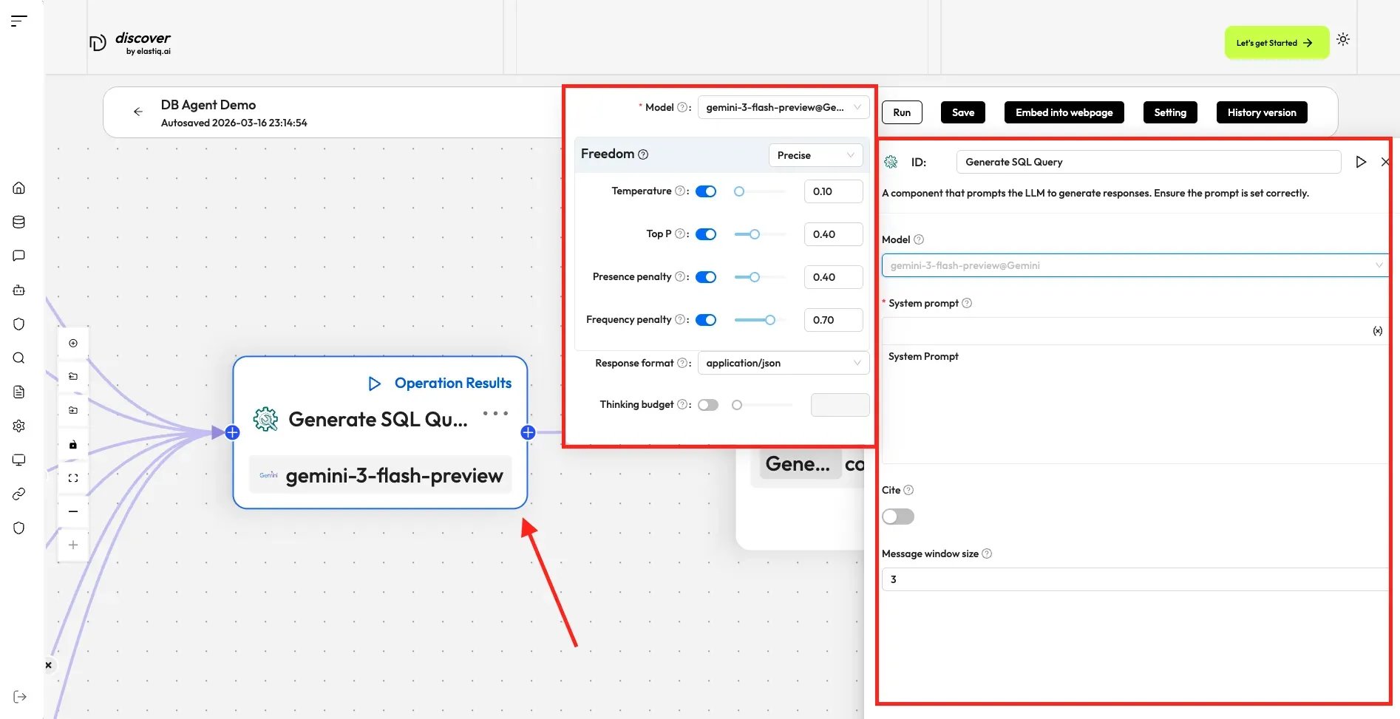Click the Frequency penalty slider handle

click(x=770, y=320)
